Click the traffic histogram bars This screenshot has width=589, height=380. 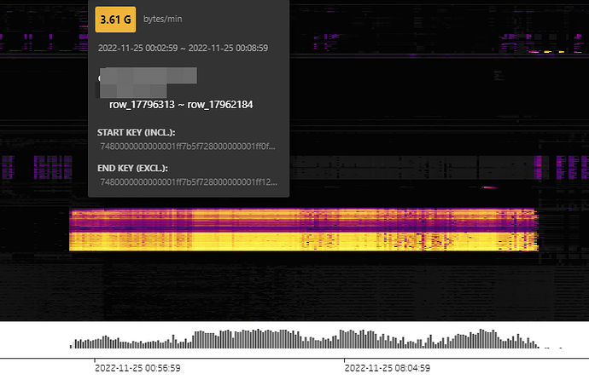(304, 339)
